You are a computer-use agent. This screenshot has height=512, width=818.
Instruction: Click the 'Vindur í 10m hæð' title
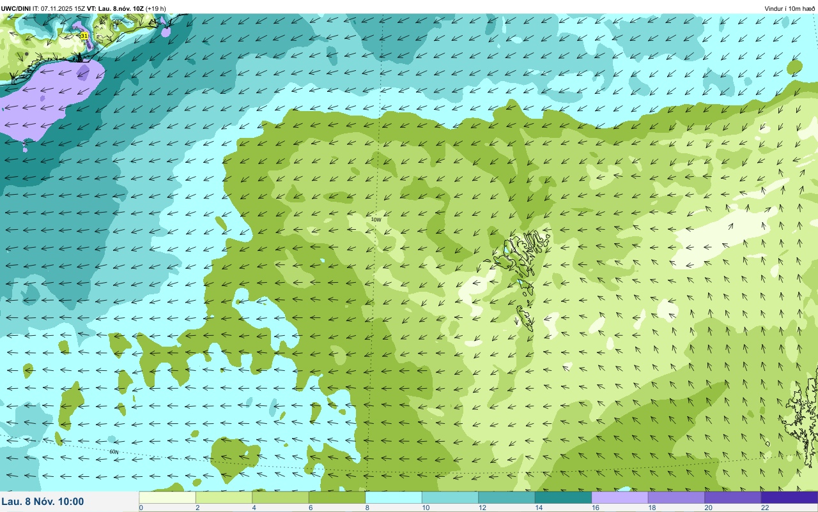point(790,8)
